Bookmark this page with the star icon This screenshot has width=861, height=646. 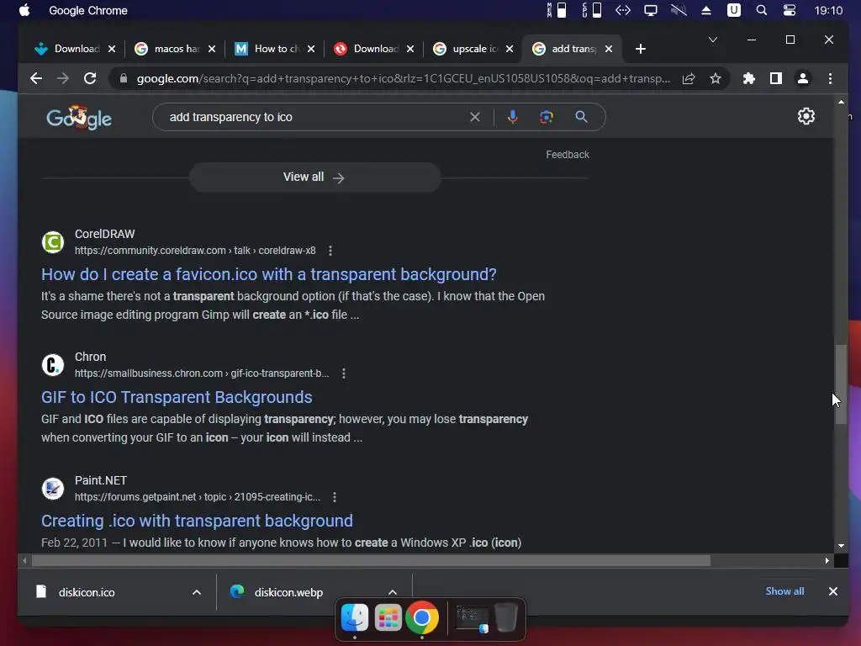(x=716, y=78)
